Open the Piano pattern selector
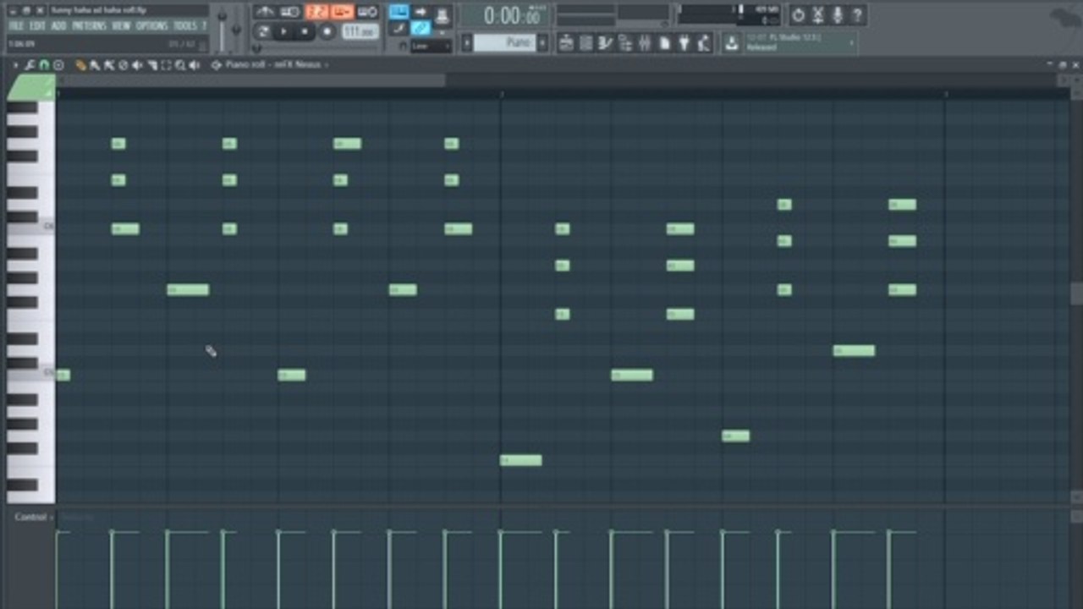Viewport: 1083px width, 609px height. click(x=505, y=42)
